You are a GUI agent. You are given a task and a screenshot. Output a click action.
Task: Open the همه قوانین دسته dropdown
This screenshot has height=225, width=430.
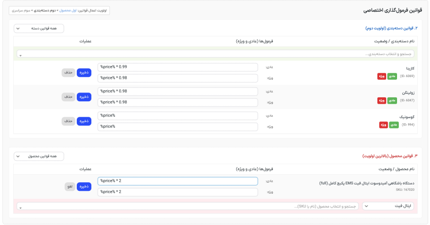39,28
